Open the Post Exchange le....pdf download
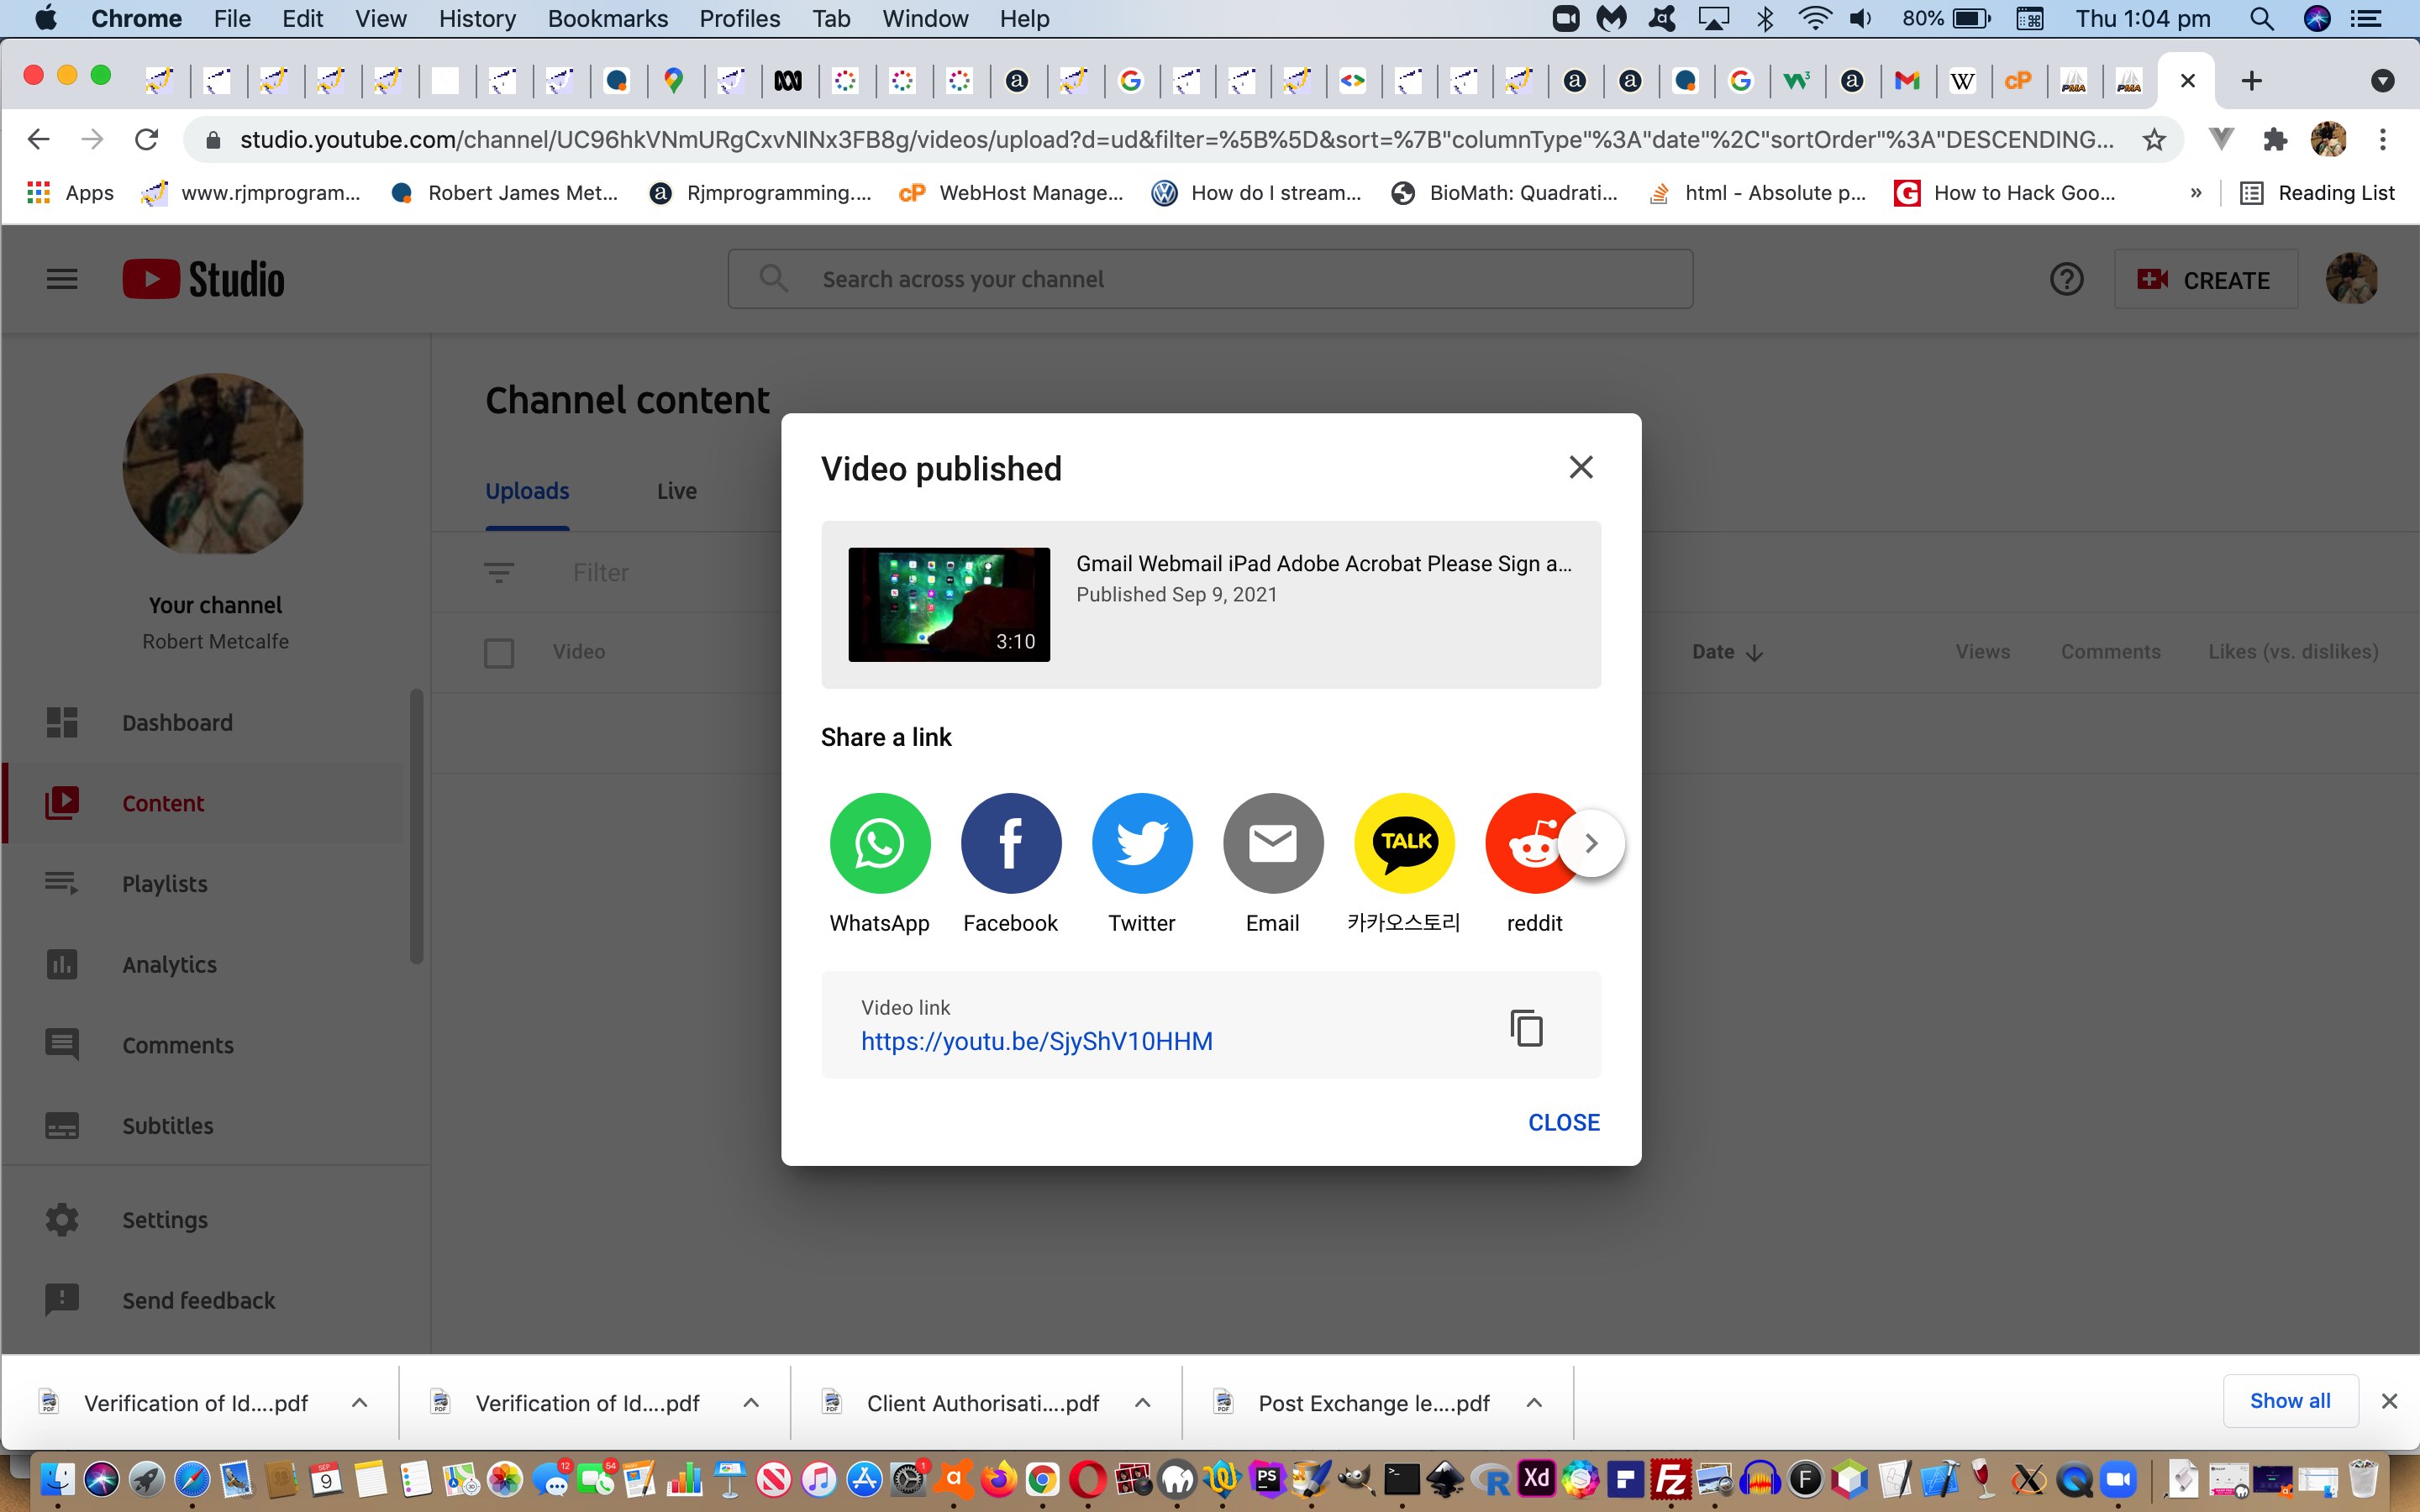 [x=1352, y=1403]
